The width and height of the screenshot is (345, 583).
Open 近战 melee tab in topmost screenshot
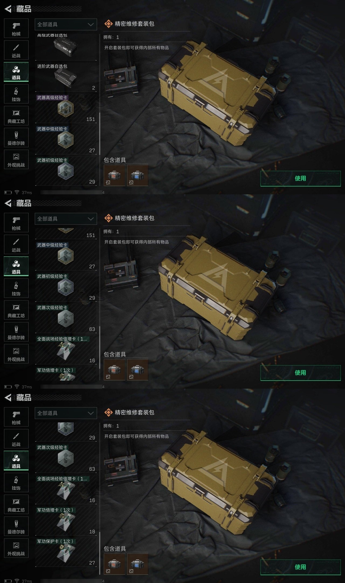(16, 50)
